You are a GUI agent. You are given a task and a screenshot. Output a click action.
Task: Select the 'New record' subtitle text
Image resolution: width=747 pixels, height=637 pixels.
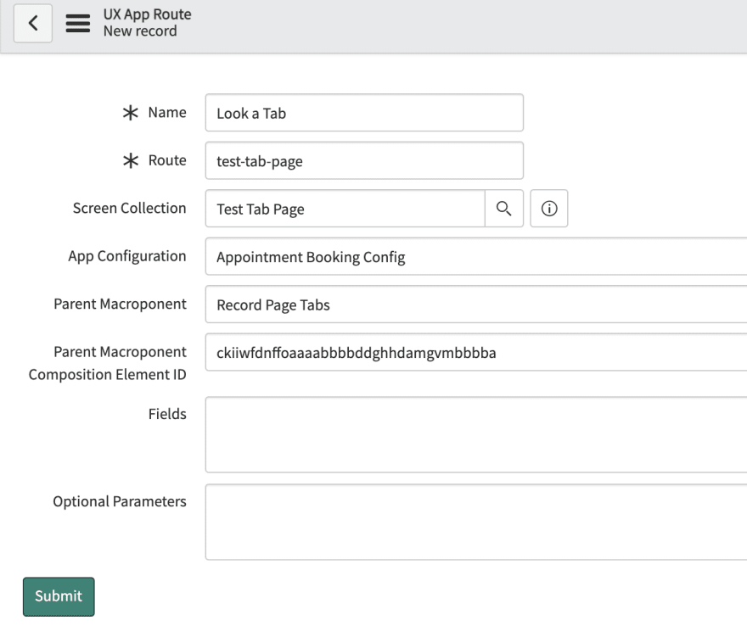click(140, 31)
